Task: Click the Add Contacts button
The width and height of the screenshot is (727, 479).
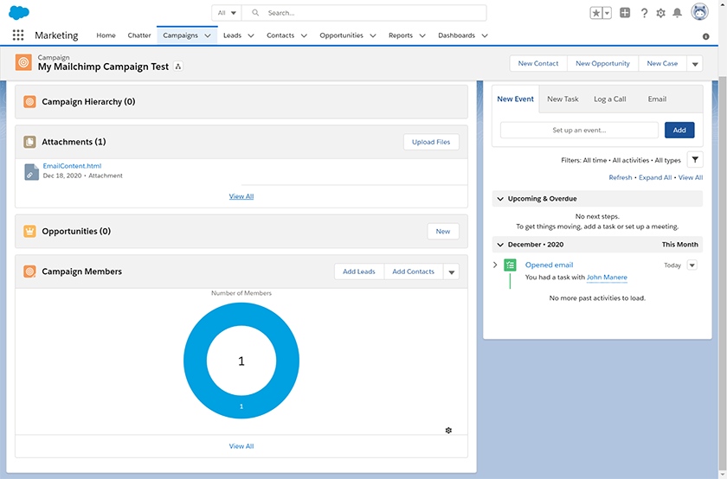Action: pos(413,271)
